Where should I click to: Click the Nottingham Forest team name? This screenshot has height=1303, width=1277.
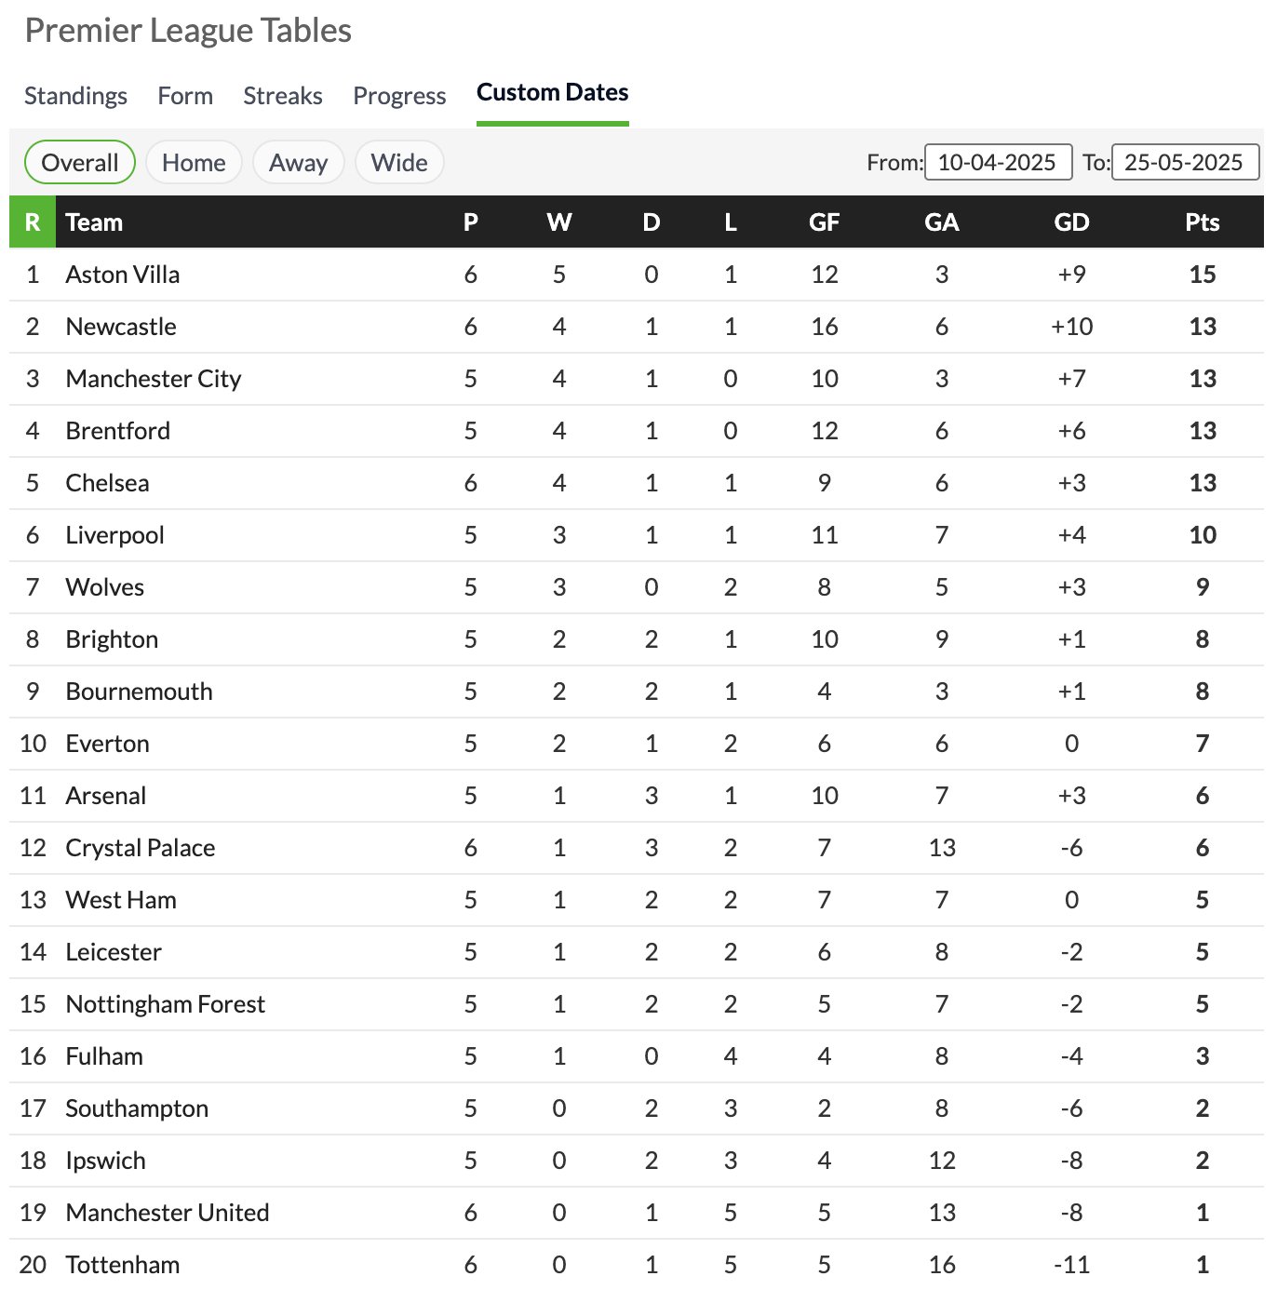pos(166,1004)
